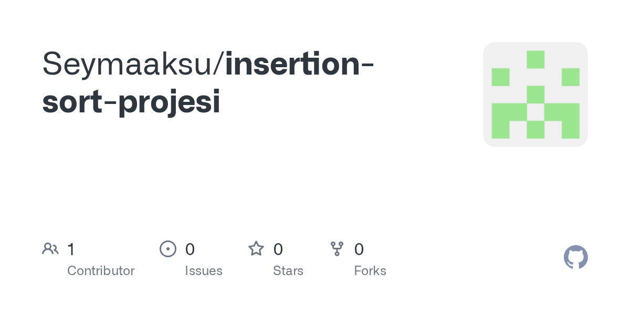Click the Seymaaksu owner name
Viewport: 630px width, 315px height.
coord(130,64)
